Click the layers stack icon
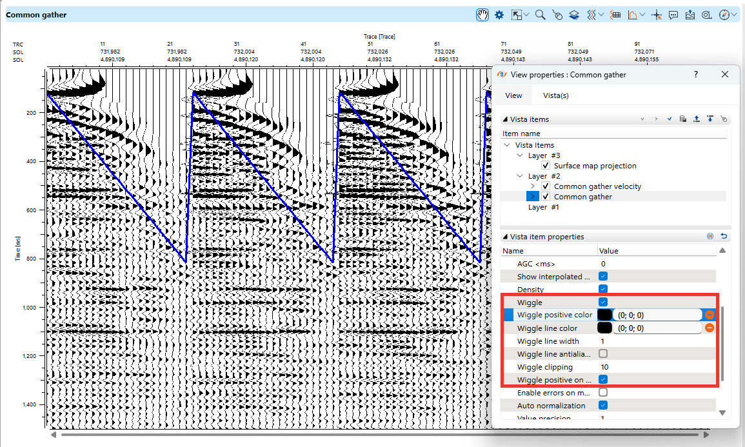Image resolution: width=745 pixels, height=447 pixels. [574, 15]
